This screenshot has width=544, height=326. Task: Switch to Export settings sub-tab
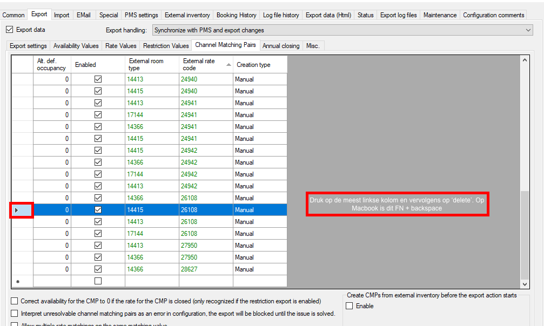(28, 46)
